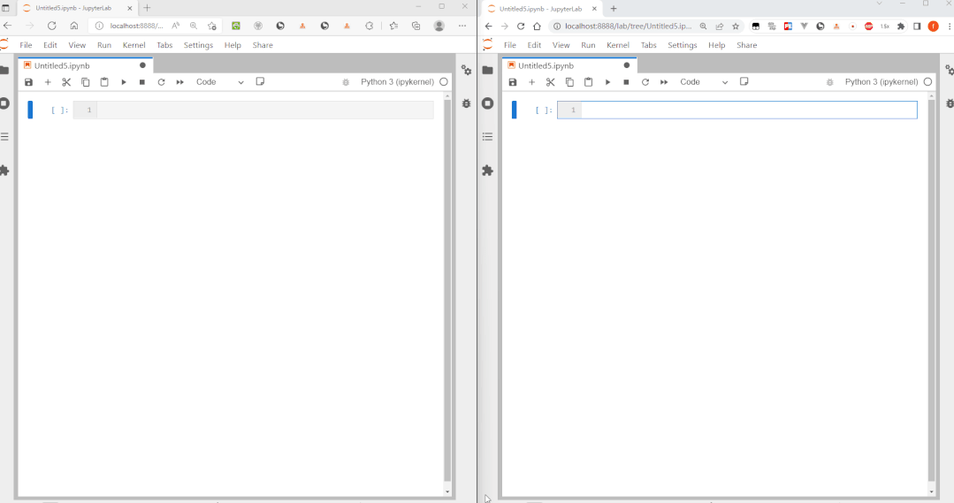Open running terminals and kernels in right window
This screenshot has width=954, height=503.
tap(487, 103)
